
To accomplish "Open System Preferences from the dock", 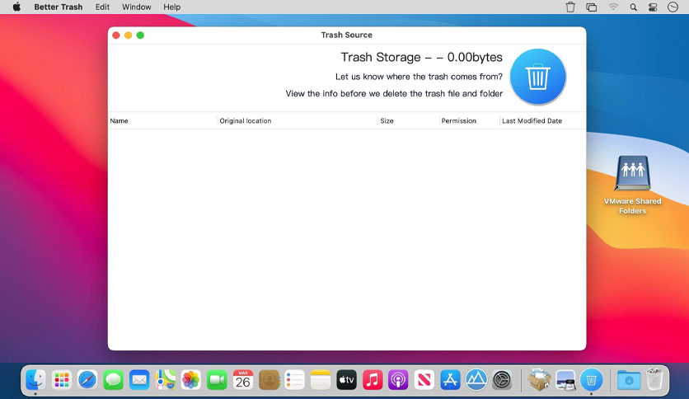I will [502, 380].
